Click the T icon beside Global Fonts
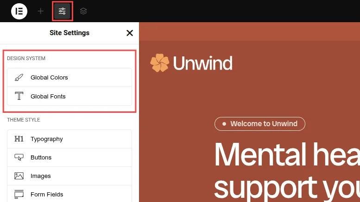Screen dimensions: 360x202 pyautogui.click(x=19, y=96)
